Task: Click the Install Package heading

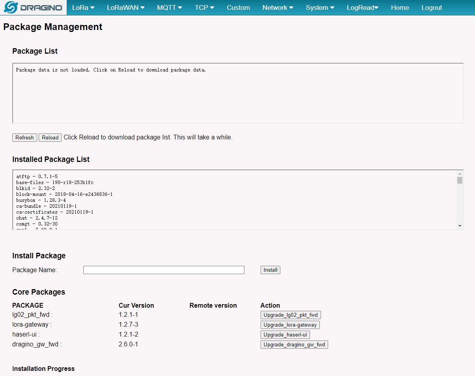Action: (x=39, y=256)
